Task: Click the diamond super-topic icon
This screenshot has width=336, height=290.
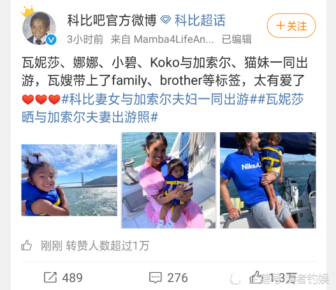Action: point(166,20)
